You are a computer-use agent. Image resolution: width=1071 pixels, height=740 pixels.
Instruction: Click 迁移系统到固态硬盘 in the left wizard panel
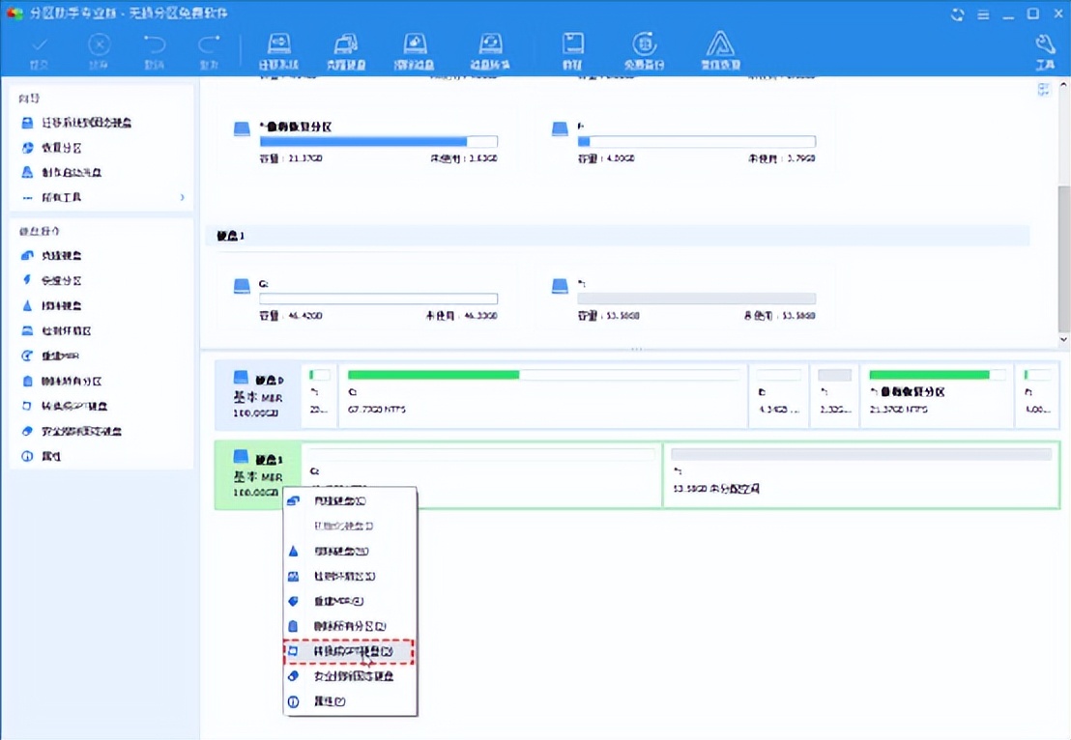click(85, 123)
